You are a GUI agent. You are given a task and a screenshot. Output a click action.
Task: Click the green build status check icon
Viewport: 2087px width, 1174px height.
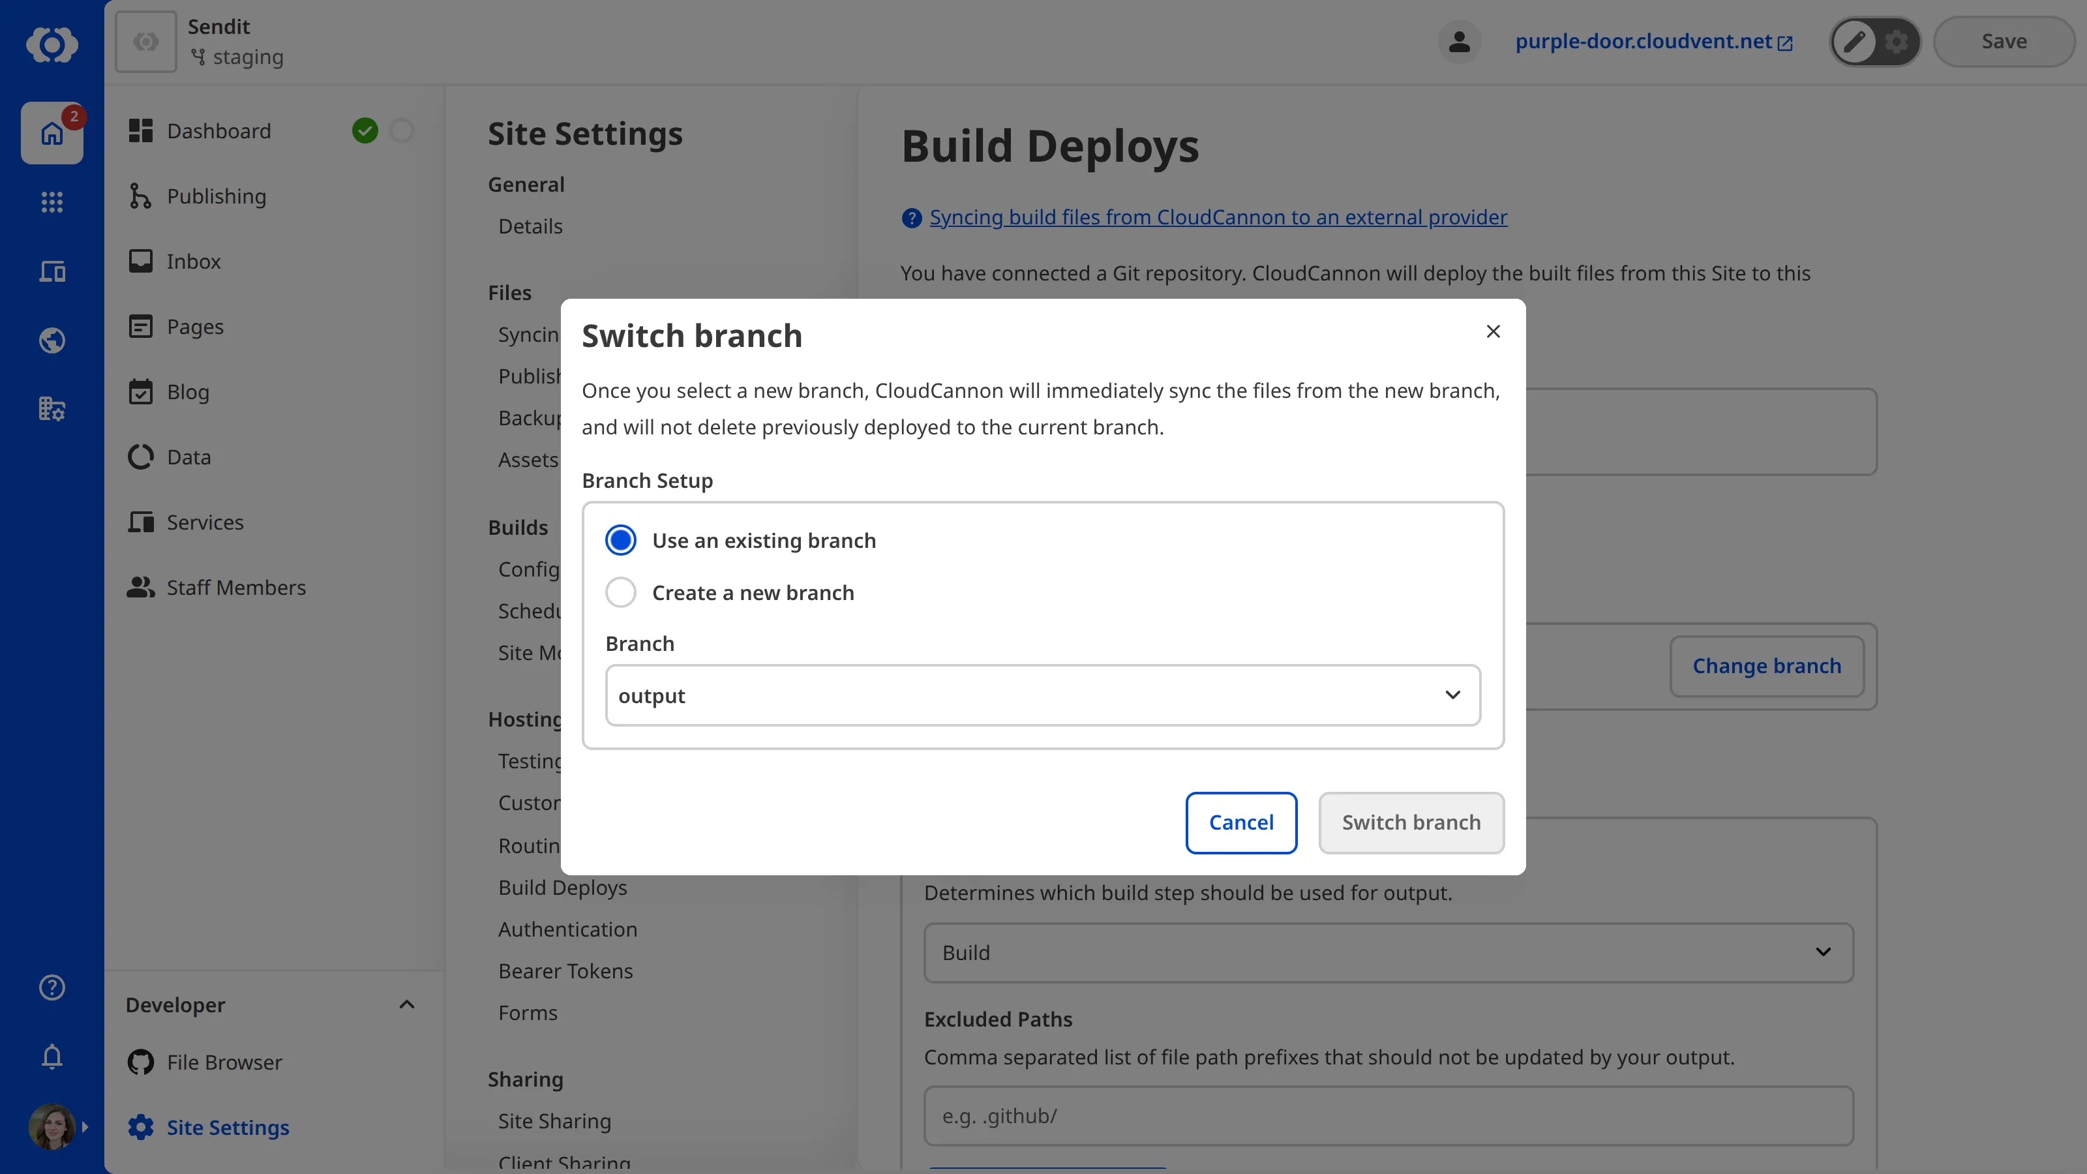(365, 130)
